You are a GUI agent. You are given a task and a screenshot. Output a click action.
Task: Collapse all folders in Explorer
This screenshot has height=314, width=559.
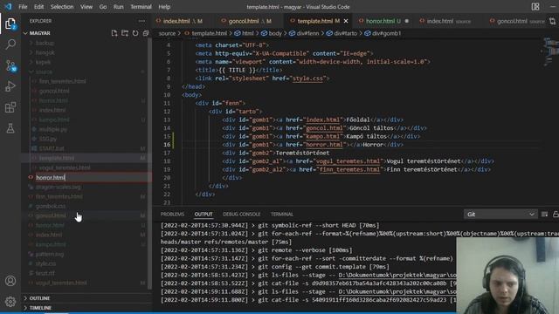pos(146,33)
